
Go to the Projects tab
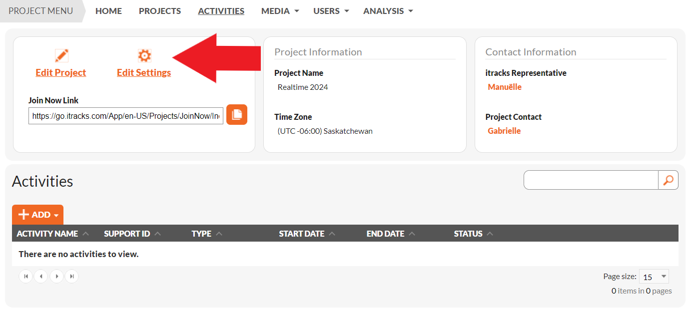coord(160,11)
